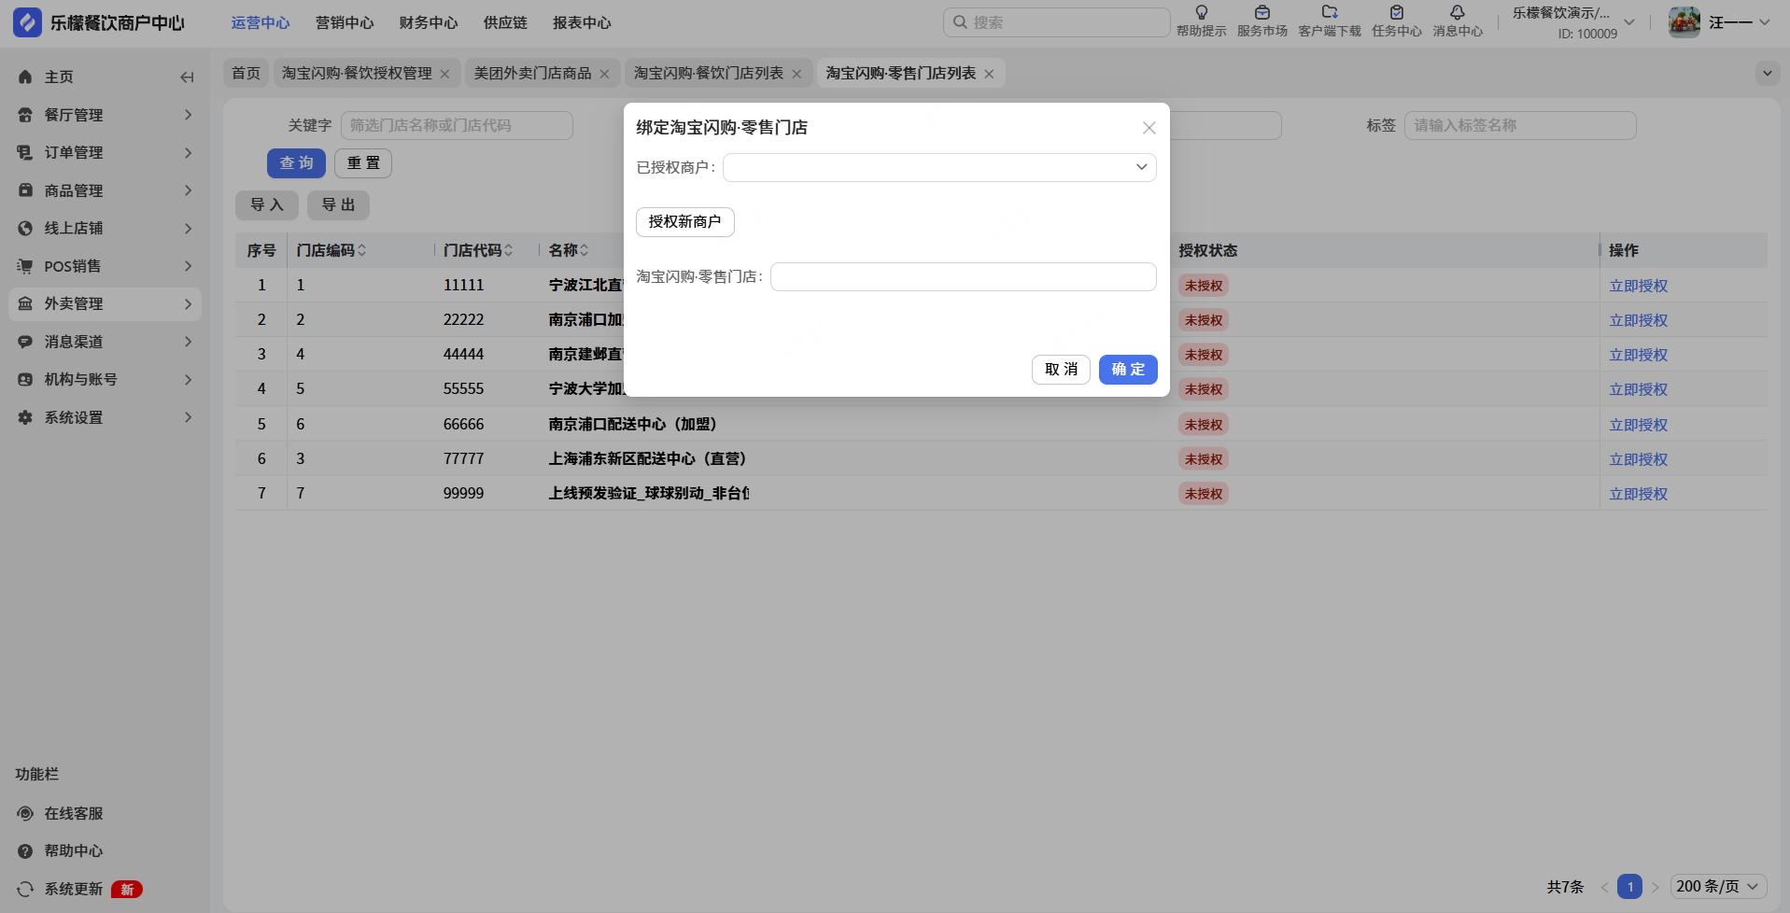
Task: Select row 上海浦东新区配送中心（直营）
Action: point(1001,458)
